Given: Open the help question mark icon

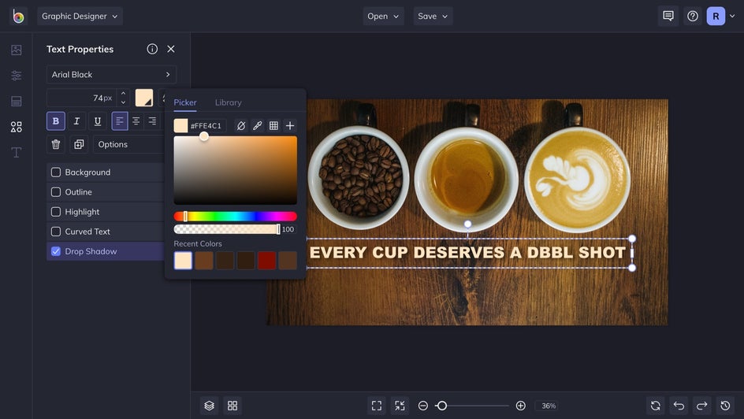Looking at the screenshot, I should coord(693,16).
